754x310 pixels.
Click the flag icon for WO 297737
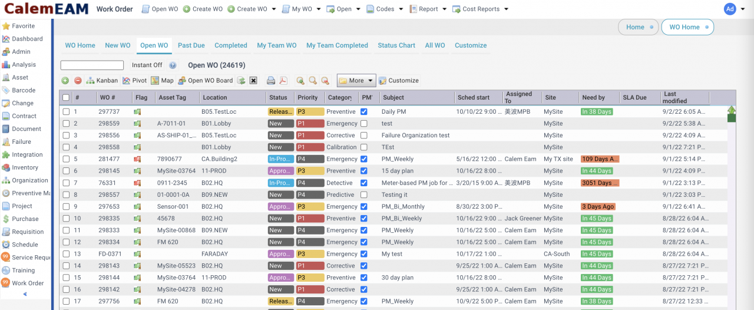click(x=137, y=112)
